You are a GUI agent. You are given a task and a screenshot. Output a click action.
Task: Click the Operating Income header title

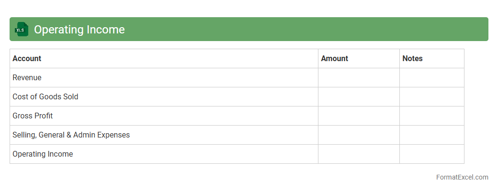pos(79,30)
